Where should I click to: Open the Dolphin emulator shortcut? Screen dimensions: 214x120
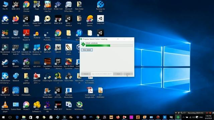coord(16,63)
